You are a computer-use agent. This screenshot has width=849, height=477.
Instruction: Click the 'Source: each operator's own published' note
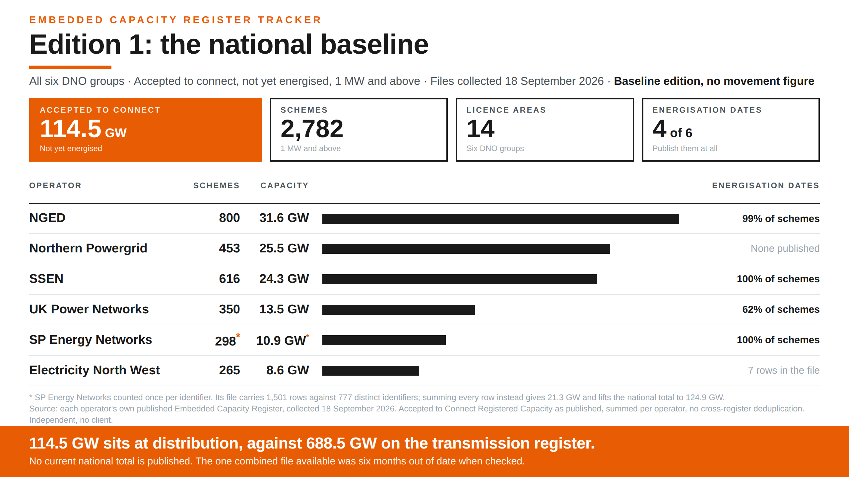417,409
